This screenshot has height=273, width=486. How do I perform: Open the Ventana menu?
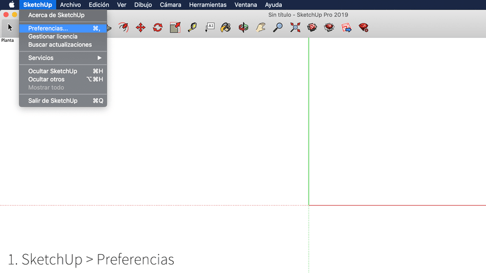coord(245,5)
